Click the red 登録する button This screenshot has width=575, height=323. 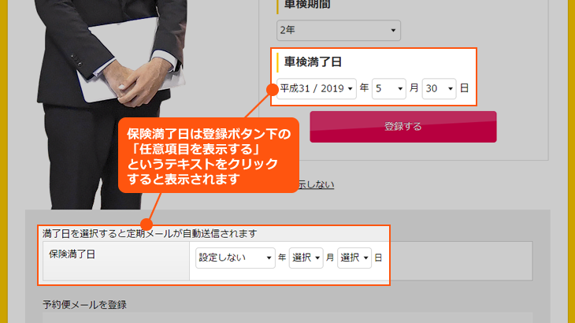[x=402, y=126]
